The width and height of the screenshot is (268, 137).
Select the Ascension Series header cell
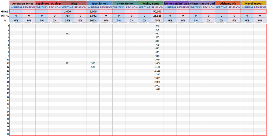[x=23, y=3]
